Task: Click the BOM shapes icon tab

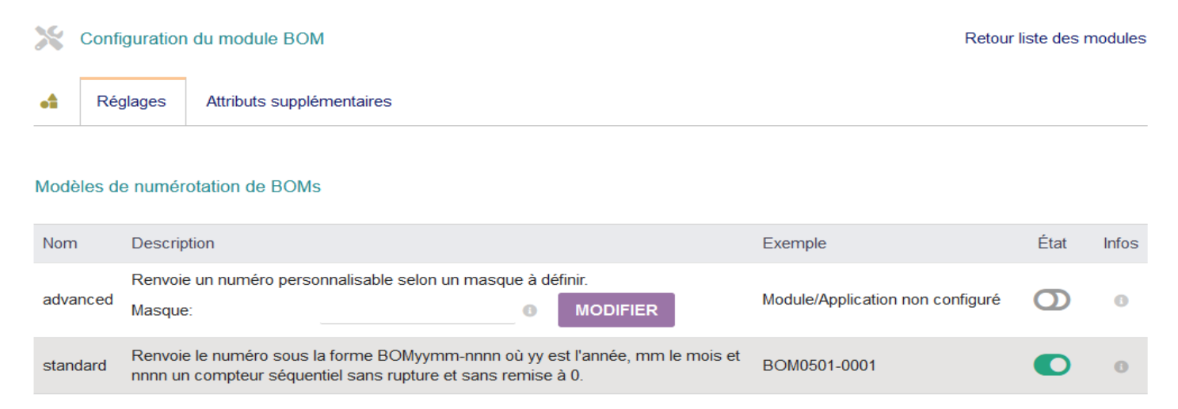Action: pyautogui.click(x=49, y=101)
